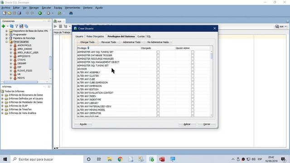Click the green Back navigation arrow

coord(40,13)
